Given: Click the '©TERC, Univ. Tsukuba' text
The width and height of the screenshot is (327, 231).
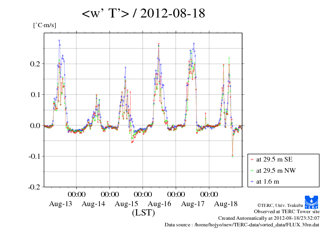Looking at the screenshot, I should coord(280,205).
